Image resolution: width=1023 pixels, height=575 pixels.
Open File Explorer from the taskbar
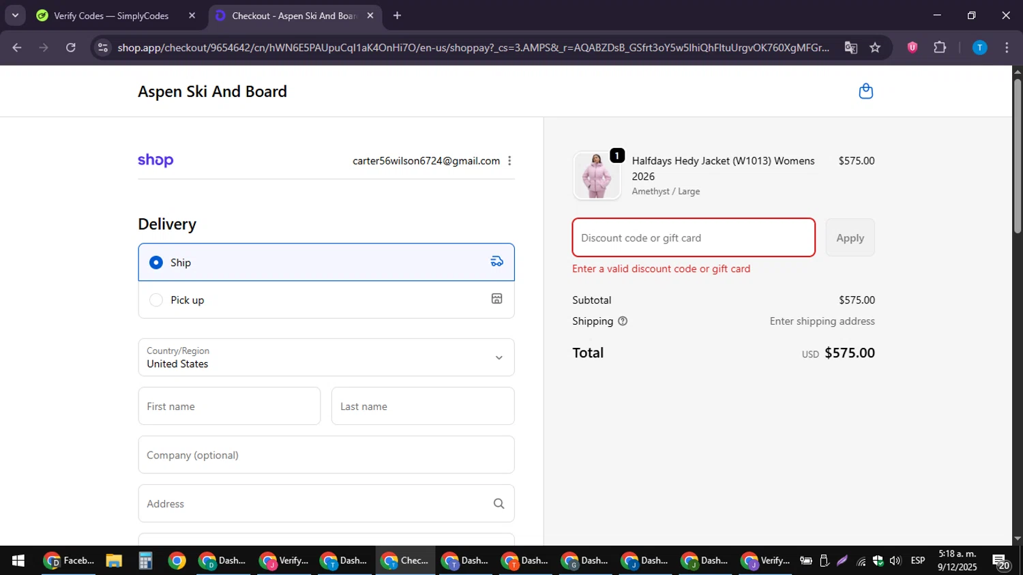pos(114,561)
